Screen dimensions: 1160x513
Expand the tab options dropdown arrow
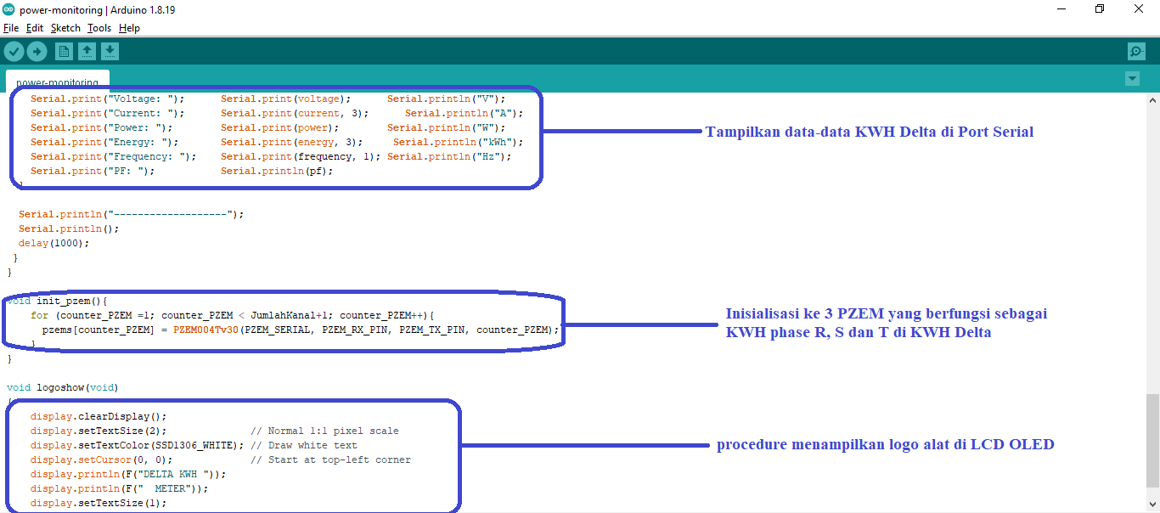tap(1131, 79)
